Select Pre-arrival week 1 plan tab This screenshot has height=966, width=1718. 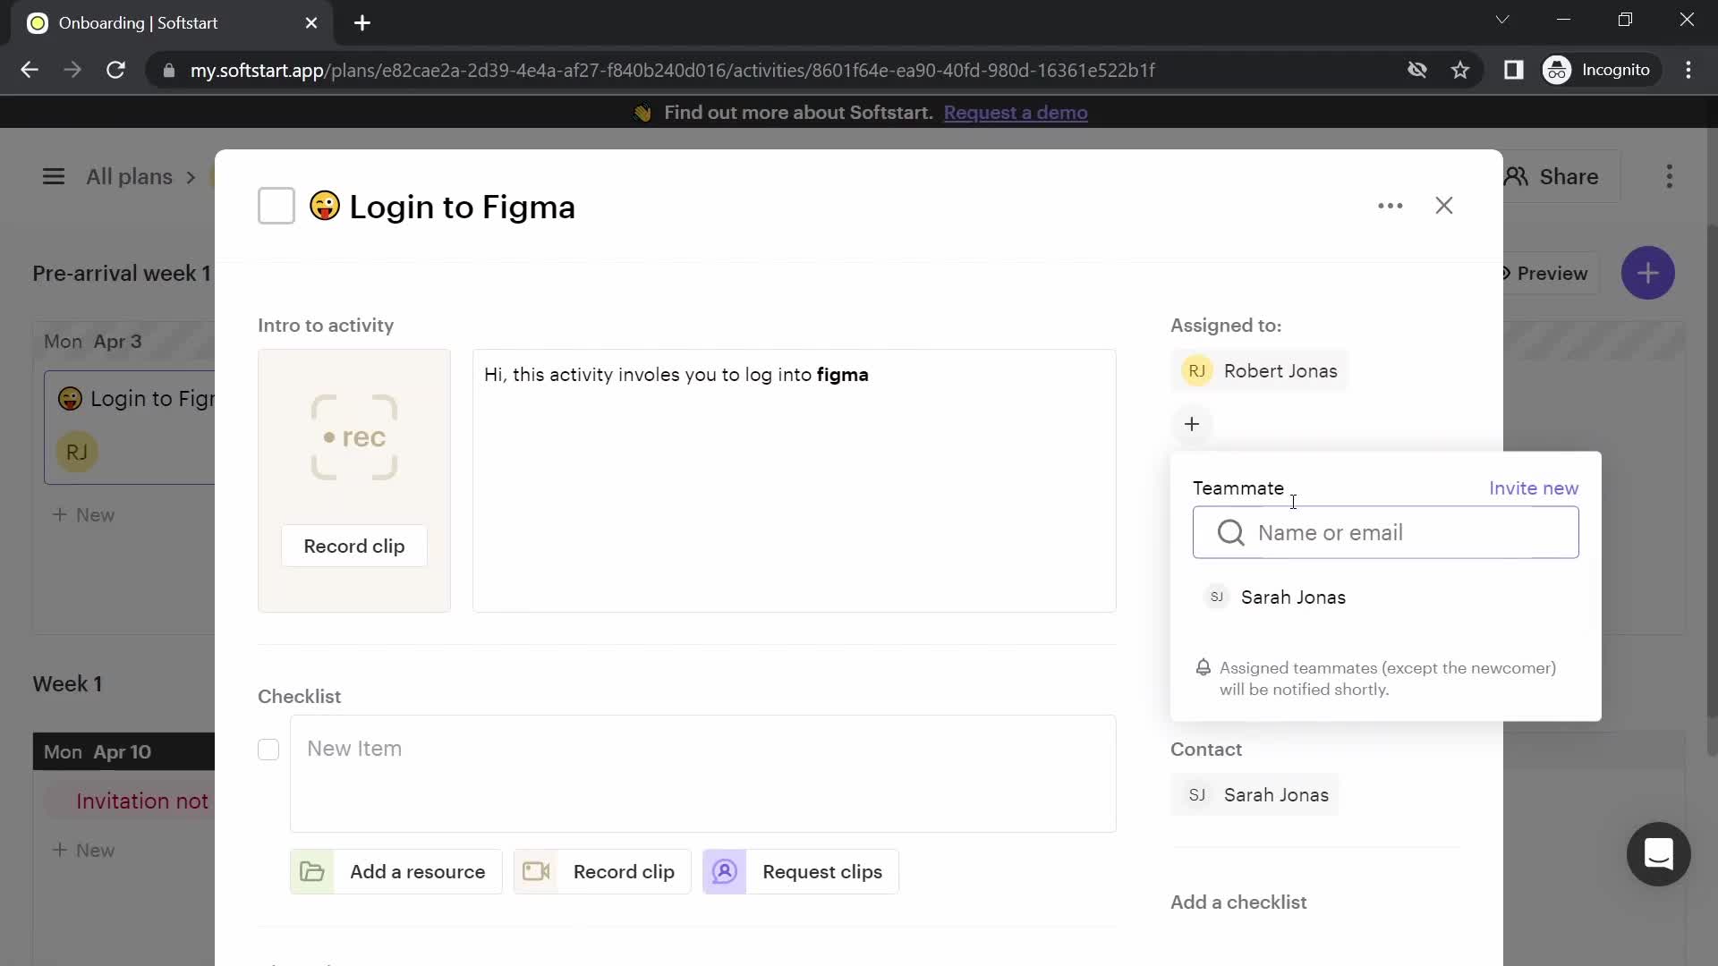coord(122,274)
